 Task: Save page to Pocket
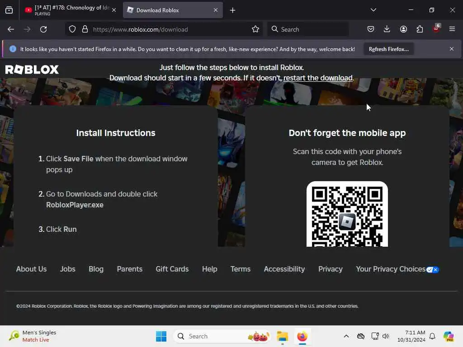click(x=371, y=29)
